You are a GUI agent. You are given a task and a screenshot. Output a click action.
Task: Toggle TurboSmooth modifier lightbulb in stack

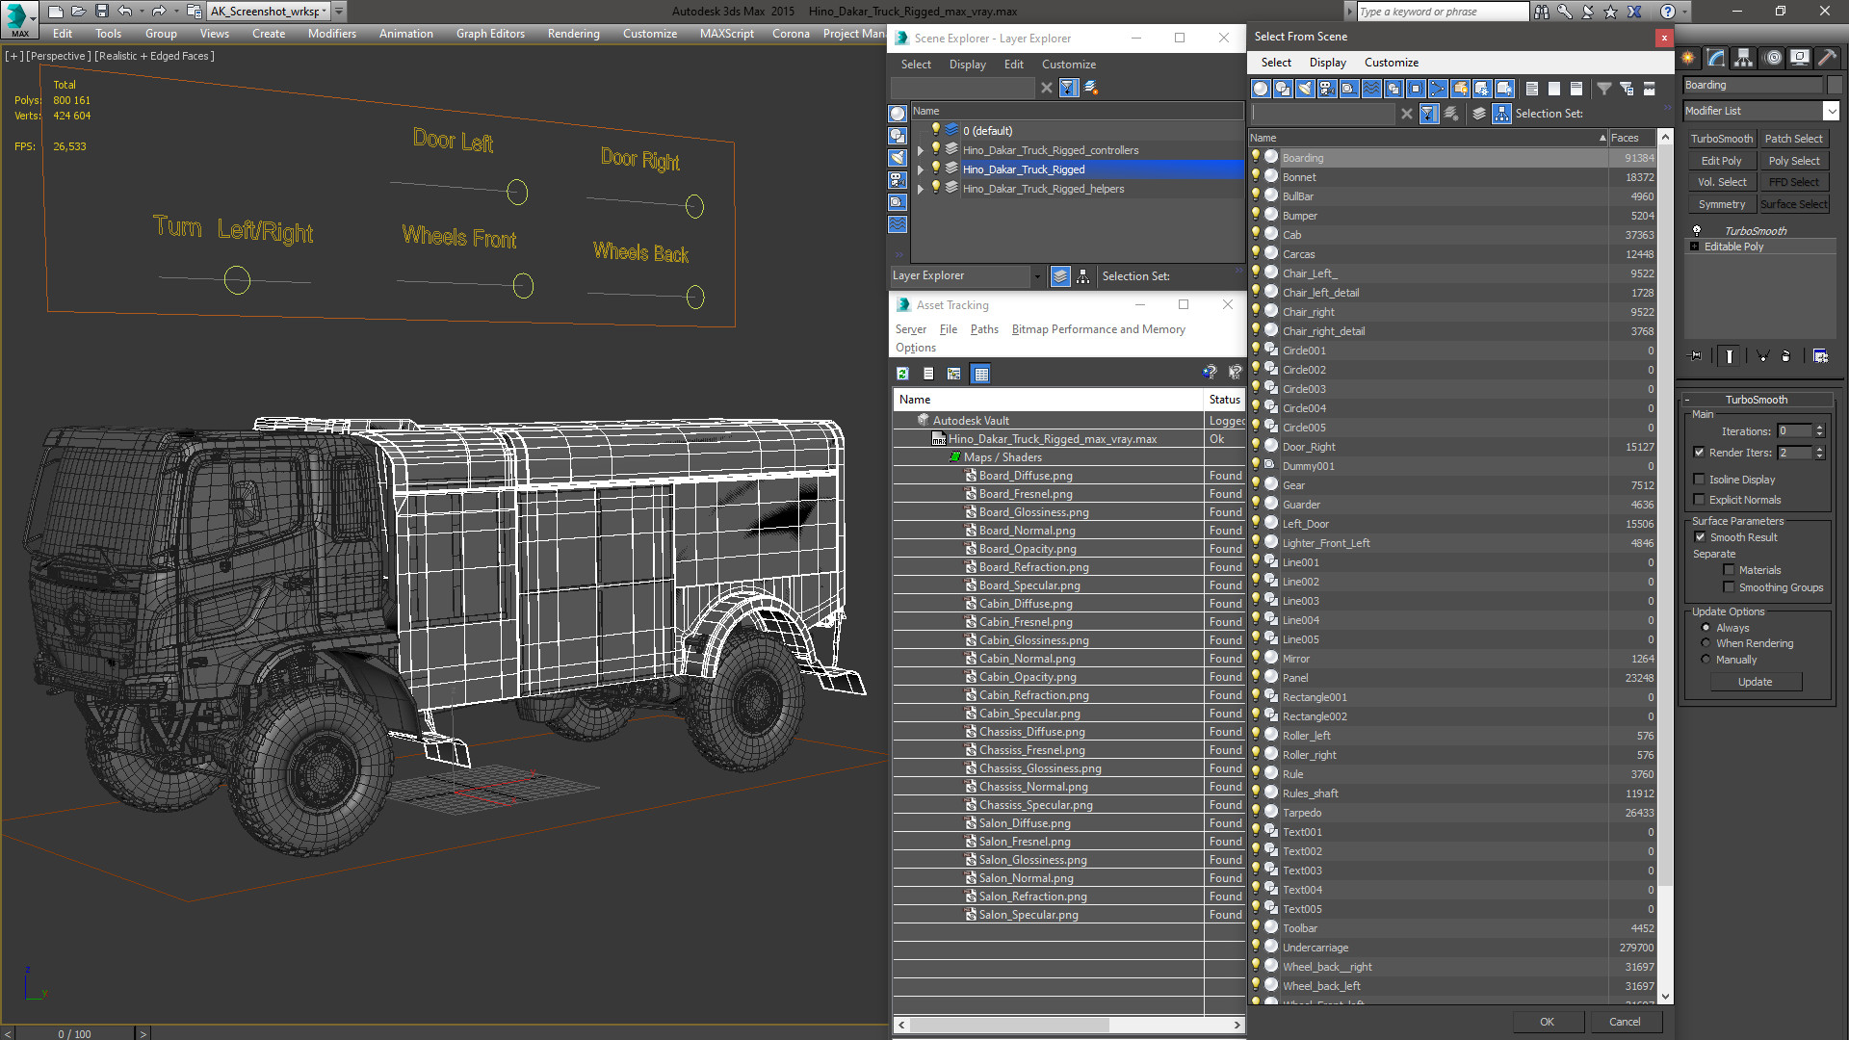point(1697,231)
